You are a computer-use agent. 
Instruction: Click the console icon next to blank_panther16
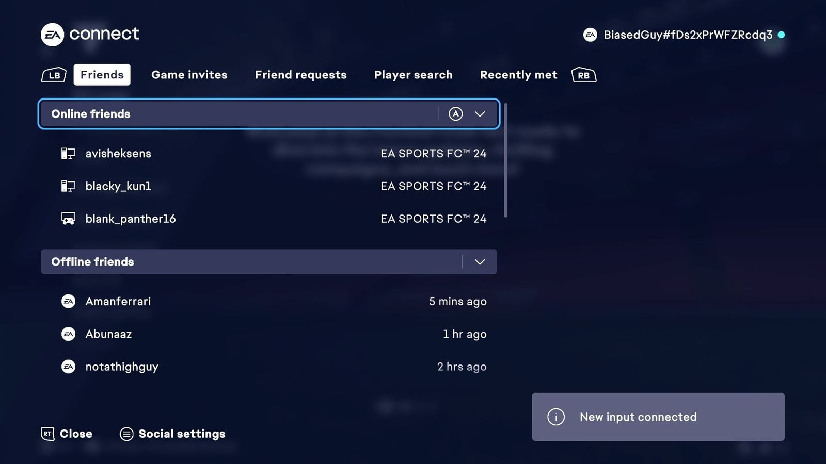tap(68, 218)
